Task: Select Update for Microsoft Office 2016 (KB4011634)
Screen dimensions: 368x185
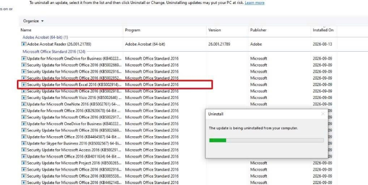Action: tap(74, 156)
